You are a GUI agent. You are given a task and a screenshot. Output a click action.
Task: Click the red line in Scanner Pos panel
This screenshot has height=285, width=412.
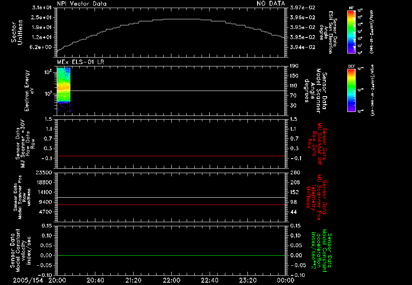click(171, 204)
